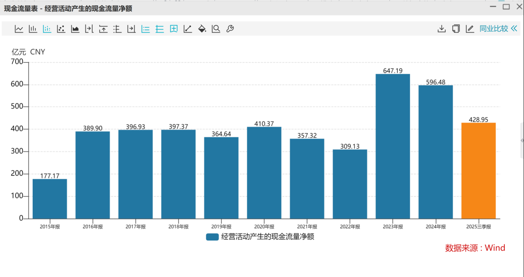Click the magnifier zoom chart icon

point(216,29)
